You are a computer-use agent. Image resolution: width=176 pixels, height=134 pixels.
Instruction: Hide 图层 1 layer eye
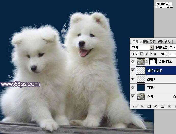click(x=133, y=79)
